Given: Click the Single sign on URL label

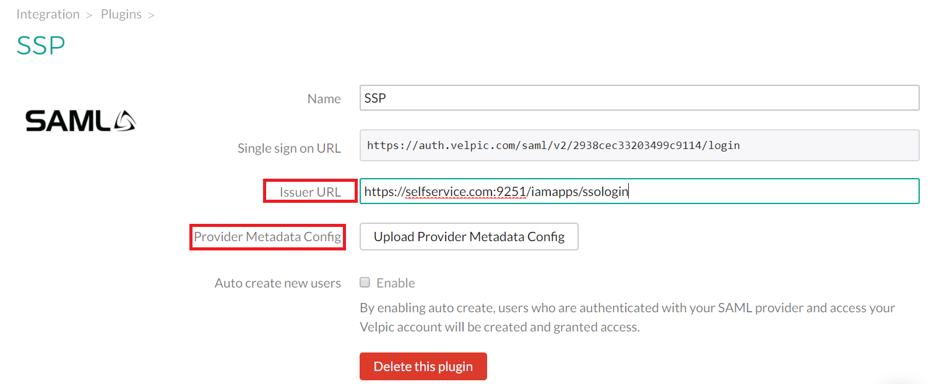Looking at the screenshot, I should [x=289, y=148].
